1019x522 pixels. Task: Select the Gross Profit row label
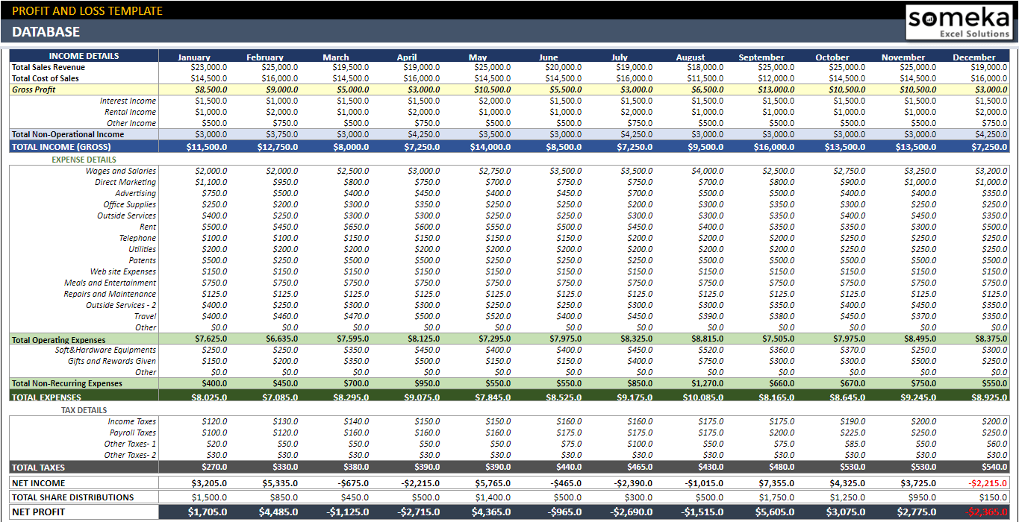[34, 89]
